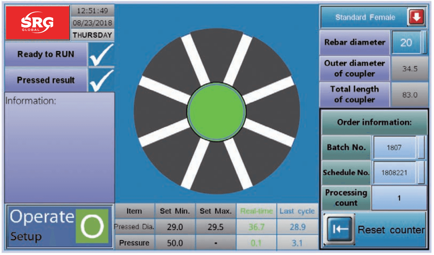This screenshot has width=434, height=255.
Task: Click Total length value 83.0
Action: (410, 95)
